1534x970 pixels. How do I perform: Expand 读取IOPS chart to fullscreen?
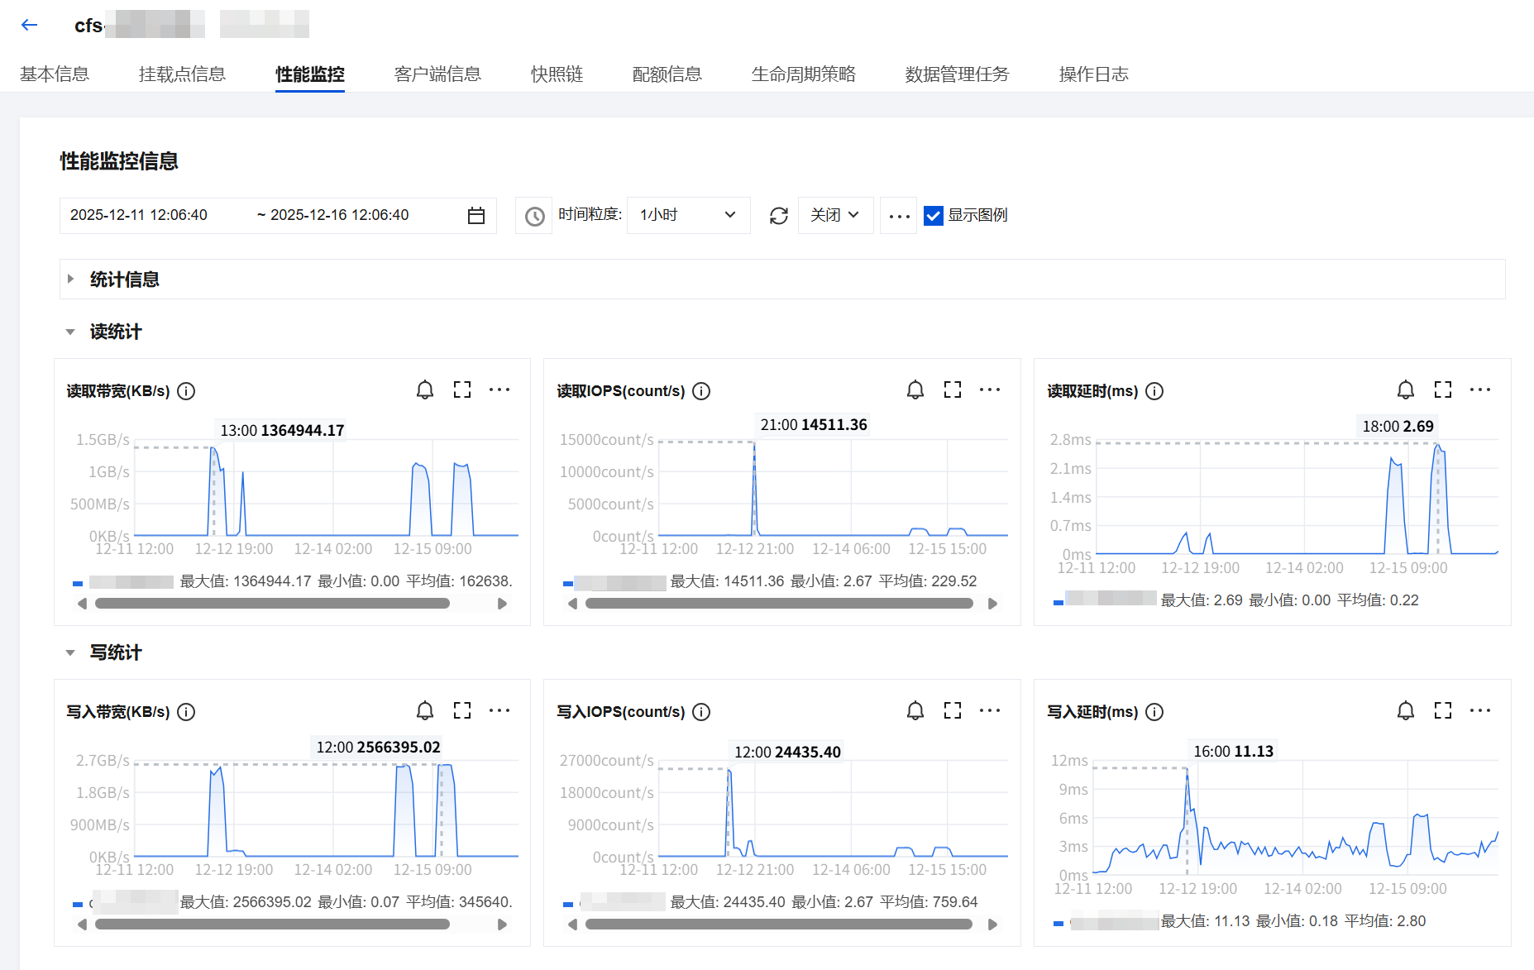[952, 389]
